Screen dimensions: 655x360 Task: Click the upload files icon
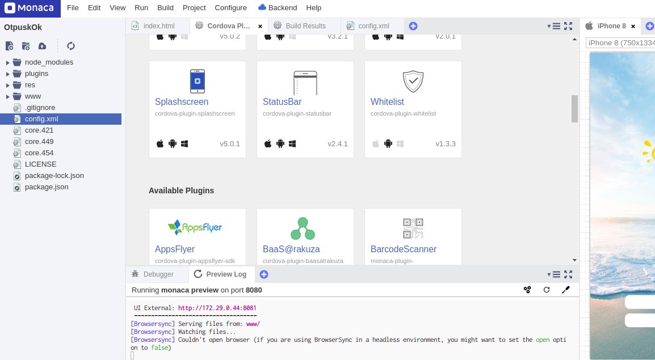tap(42, 46)
